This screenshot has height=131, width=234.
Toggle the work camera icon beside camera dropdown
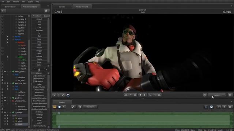coord(205,95)
